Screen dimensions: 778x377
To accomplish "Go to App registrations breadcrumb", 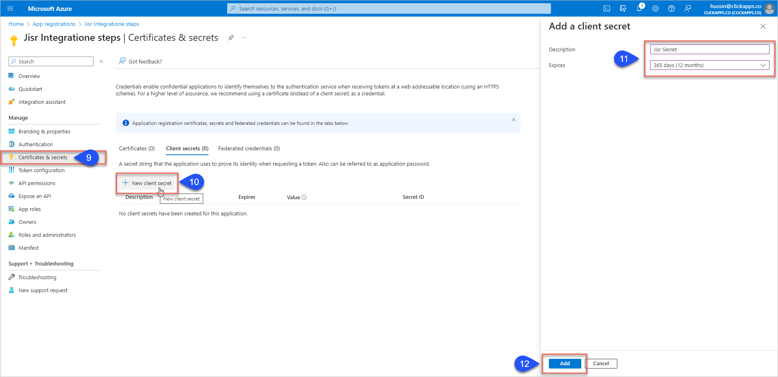I will [x=54, y=24].
